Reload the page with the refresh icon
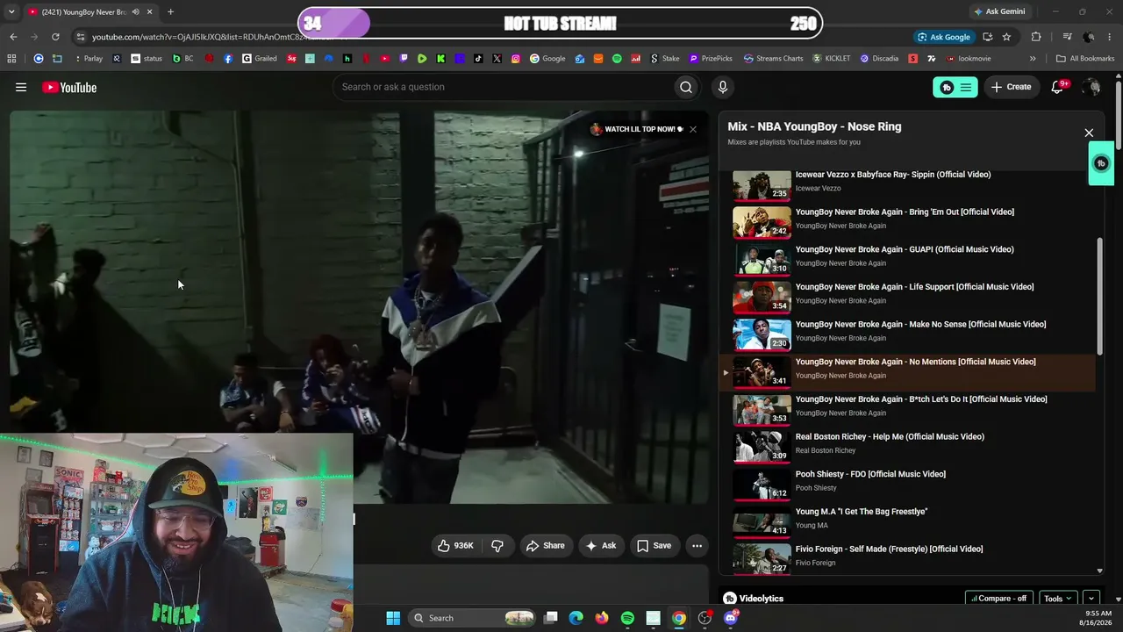 click(x=55, y=37)
